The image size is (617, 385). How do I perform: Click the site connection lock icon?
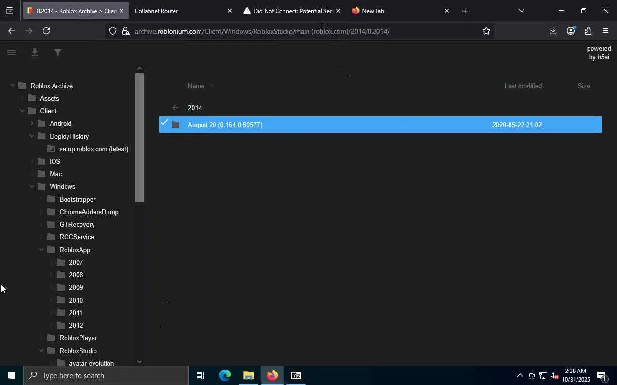pyautogui.click(x=126, y=31)
